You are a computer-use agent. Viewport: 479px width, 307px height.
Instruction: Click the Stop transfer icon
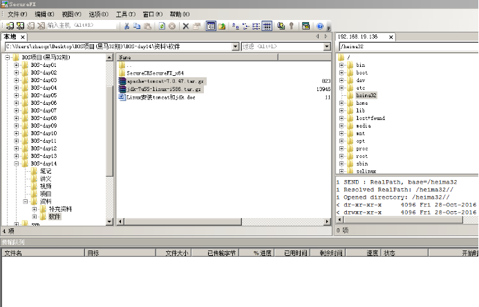(x=172, y=26)
